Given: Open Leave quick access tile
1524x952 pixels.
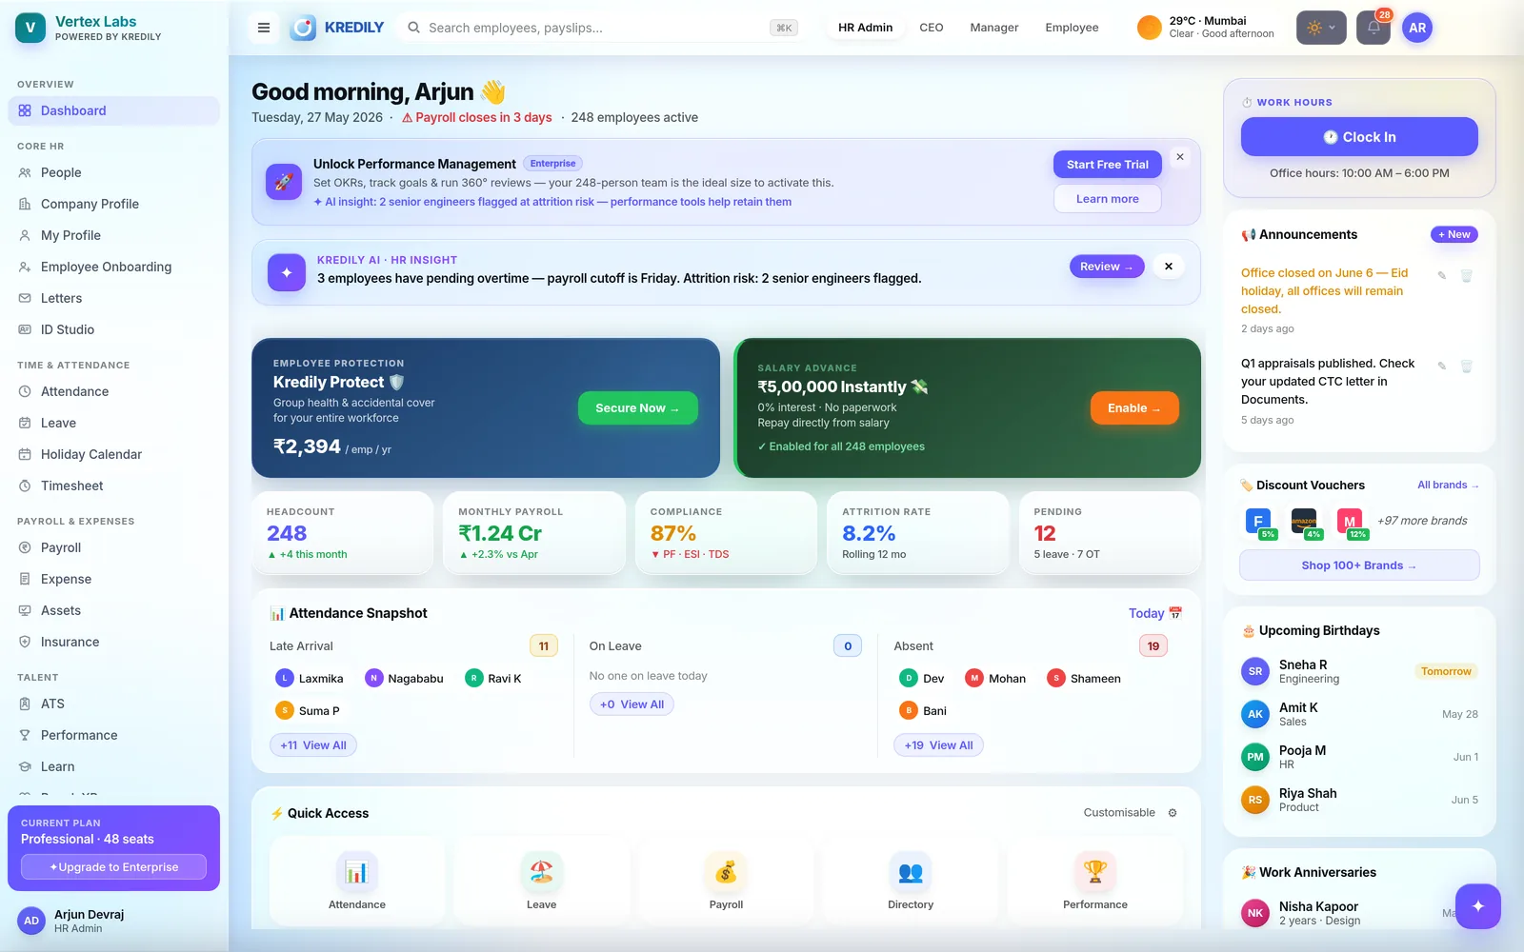Looking at the screenshot, I should click(x=541, y=880).
